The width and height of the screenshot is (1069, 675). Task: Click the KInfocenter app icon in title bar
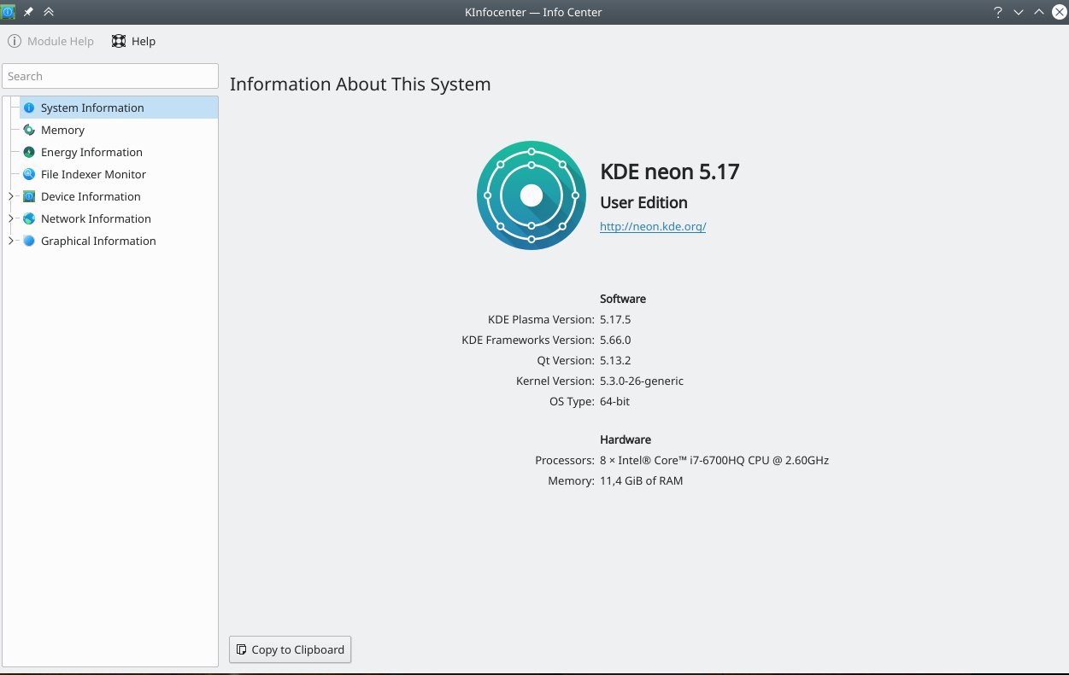click(x=9, y=12)
